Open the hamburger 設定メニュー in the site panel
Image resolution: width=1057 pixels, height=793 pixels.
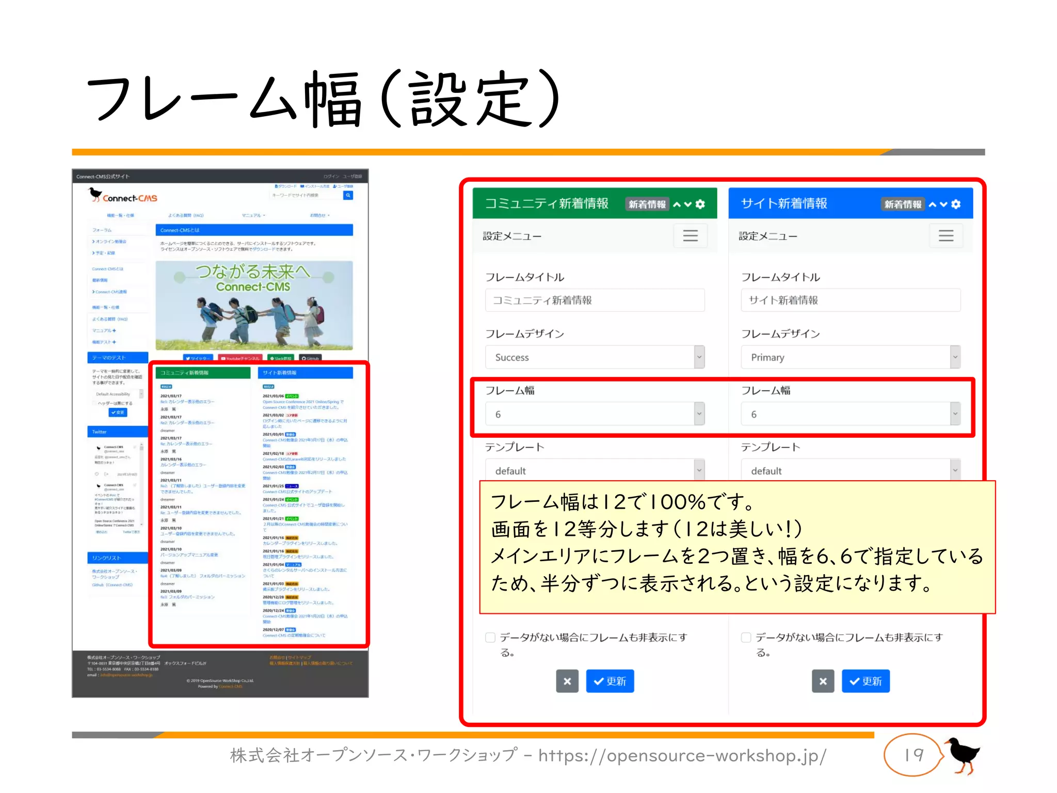(x=946, y=236)
